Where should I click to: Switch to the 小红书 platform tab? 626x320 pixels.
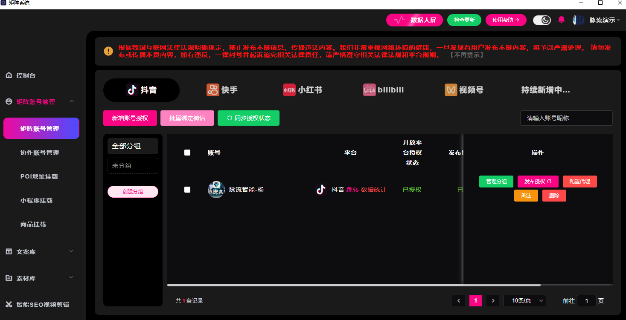coord(303,90)
